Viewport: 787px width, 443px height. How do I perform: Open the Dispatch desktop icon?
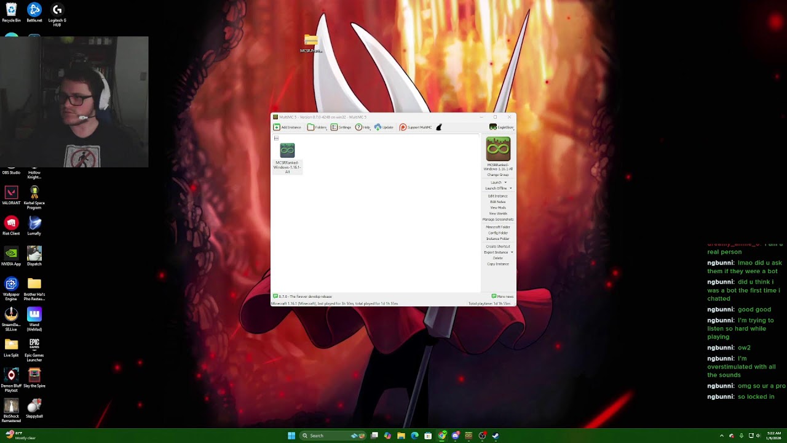tap(34, 256)
